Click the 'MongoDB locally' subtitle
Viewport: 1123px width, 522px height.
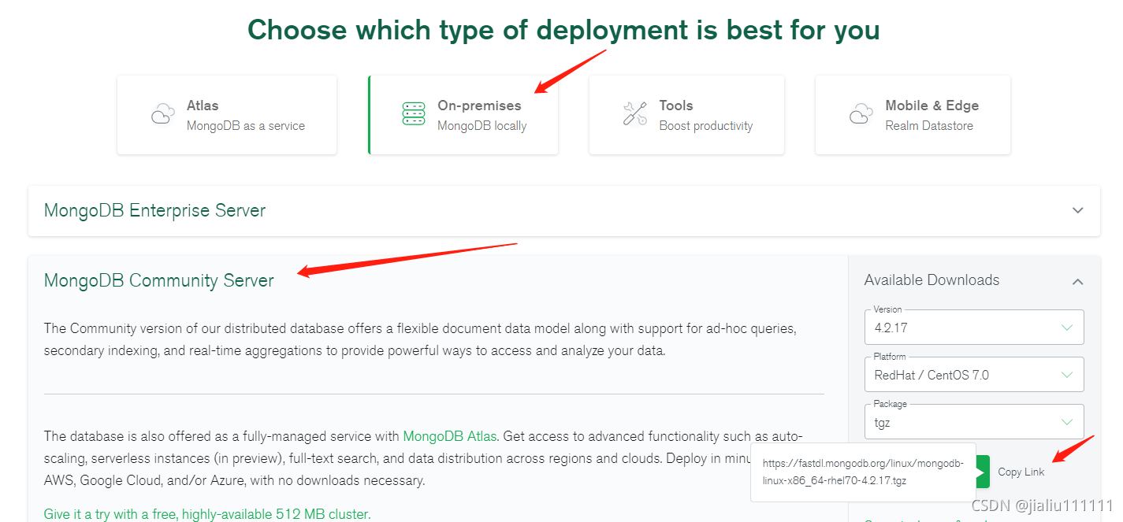point(482,126)
